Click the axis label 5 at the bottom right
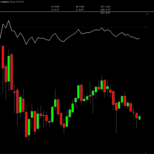The height and width of the screenshot is (154, 154). coord(146,153)
